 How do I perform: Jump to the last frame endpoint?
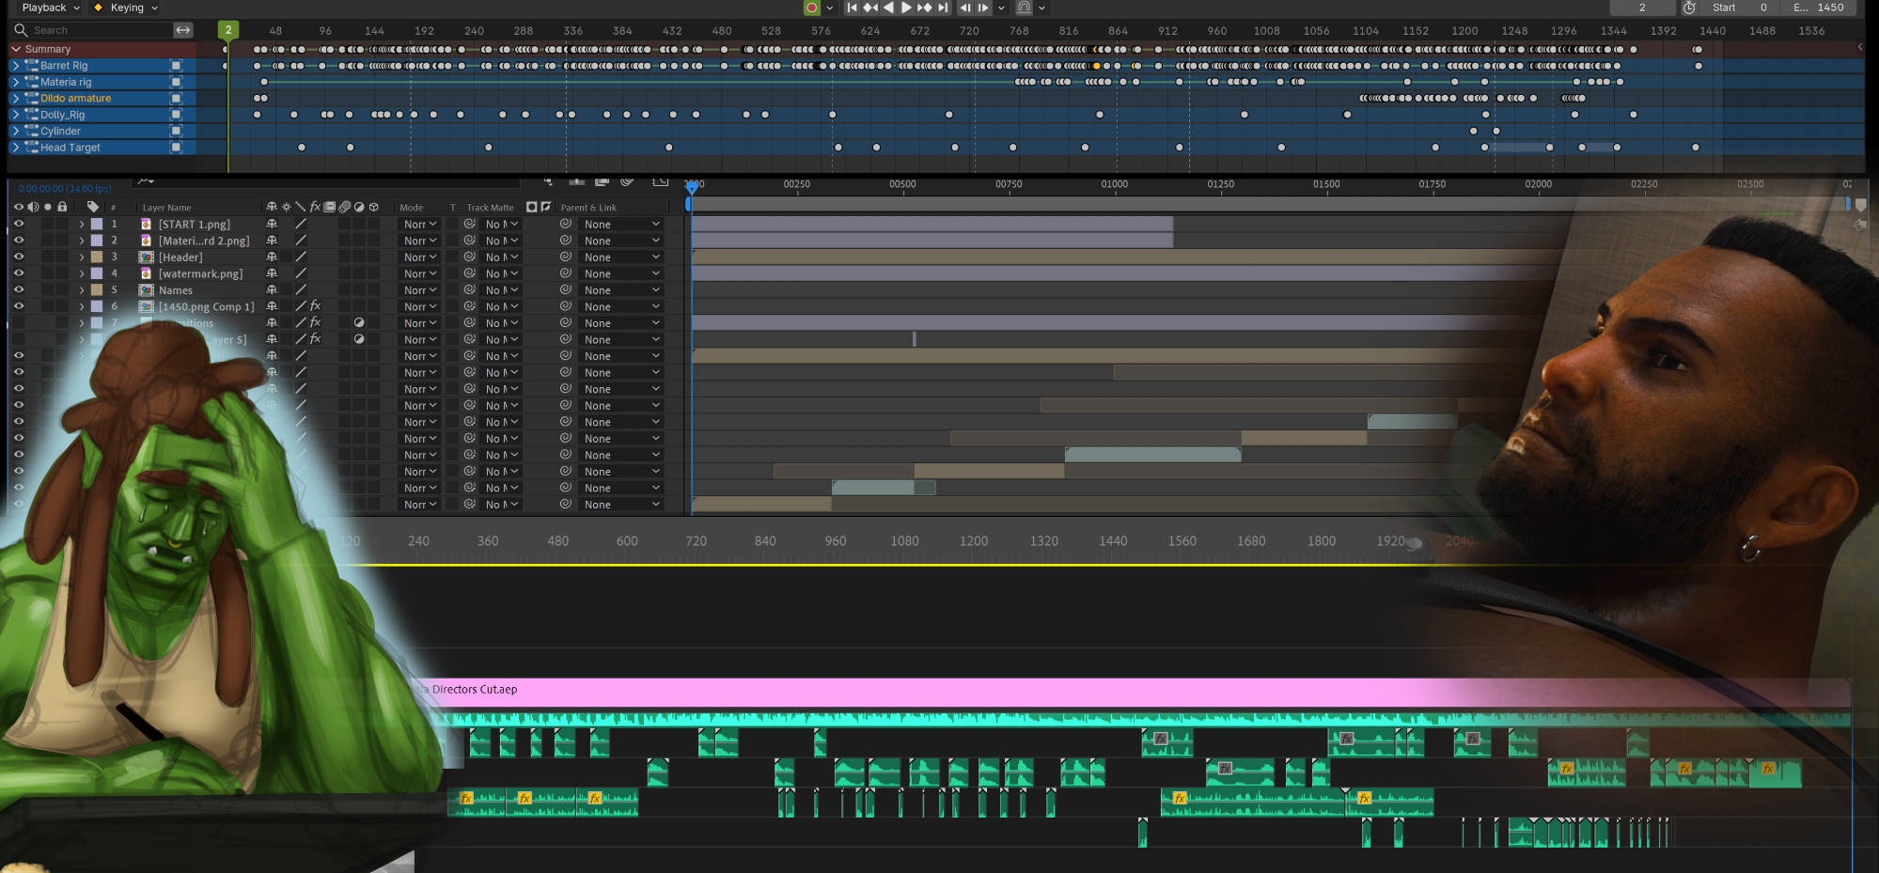pyautogui.click(x=943, y=8)
